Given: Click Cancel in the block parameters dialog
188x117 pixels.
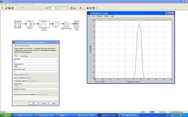Looking at the screenshot, I should coord(44,103).
